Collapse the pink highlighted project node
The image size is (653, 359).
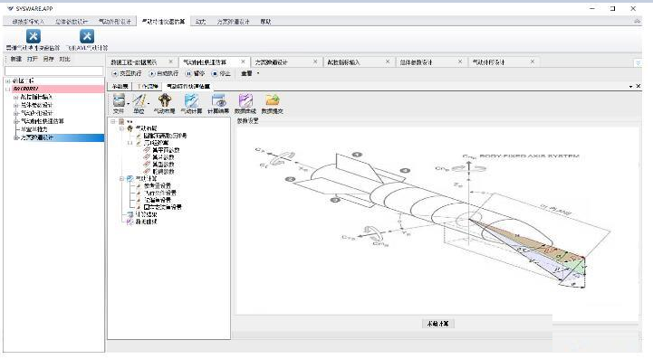(x=7, y=89)
